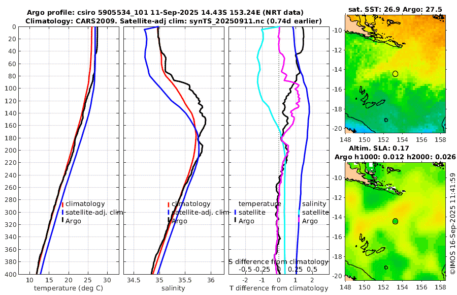Click S difference axis tick 0.25
The width and height of the screenshot is (457, 295).
coord(295,269)
